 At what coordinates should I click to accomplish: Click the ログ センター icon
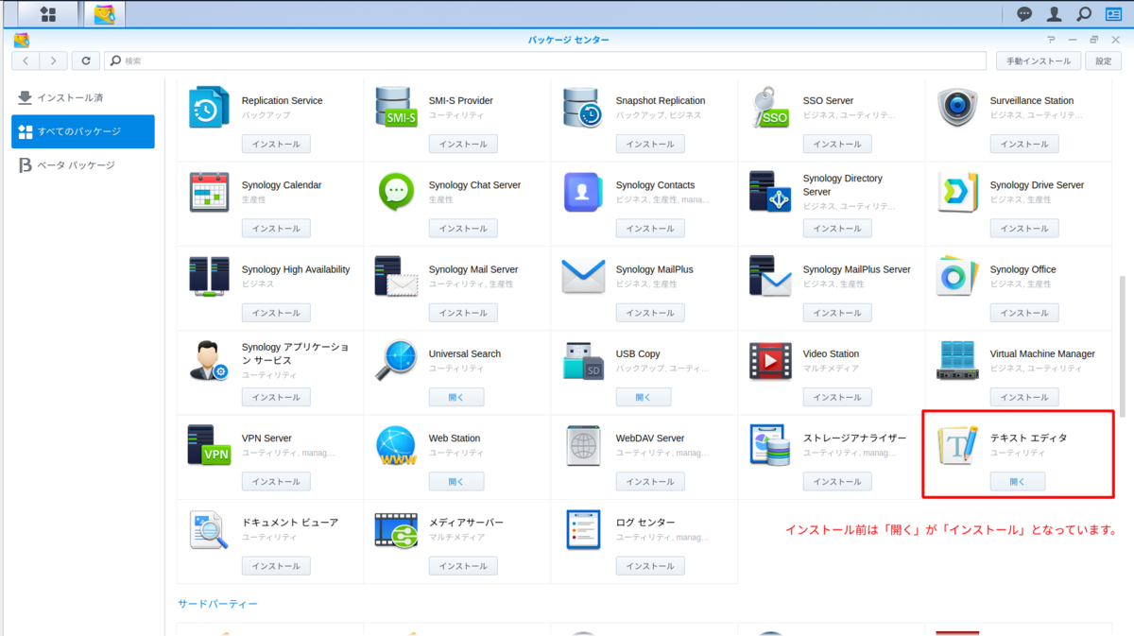(x=583, y=530)
